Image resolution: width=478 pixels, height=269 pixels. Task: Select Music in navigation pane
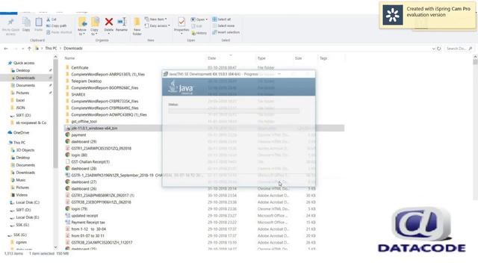21,180
